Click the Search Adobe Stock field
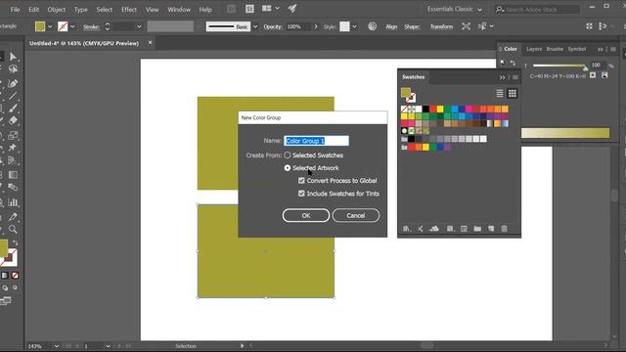 click(x=537, y=9)
